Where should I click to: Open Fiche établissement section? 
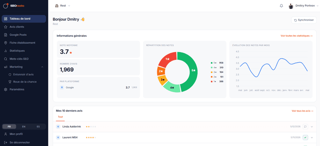point(24,43)
